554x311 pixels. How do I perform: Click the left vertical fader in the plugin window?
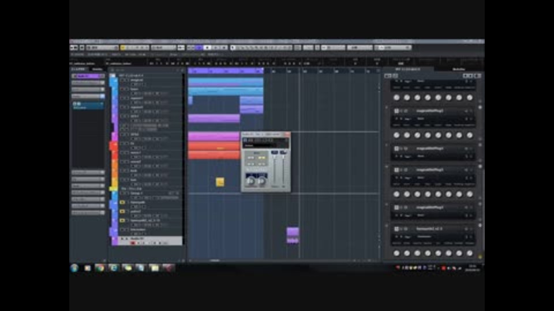pyautogui.click(x=275, y=170)
